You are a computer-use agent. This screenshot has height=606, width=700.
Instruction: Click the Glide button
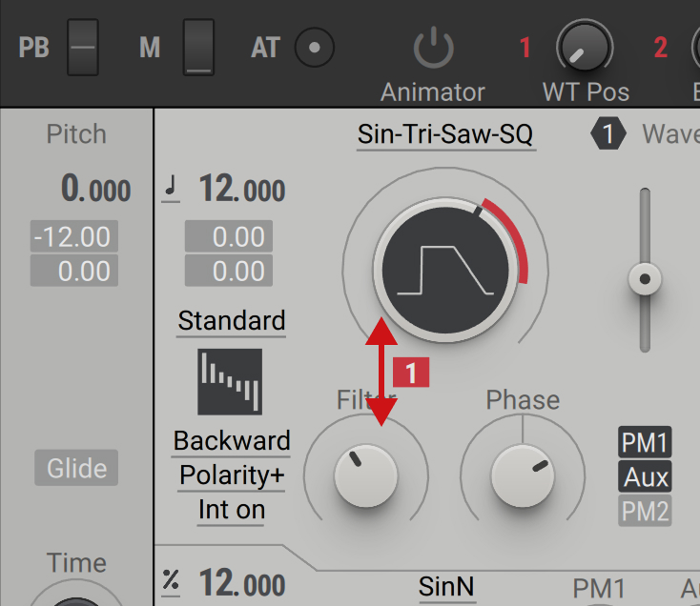(x=77, y=469)
